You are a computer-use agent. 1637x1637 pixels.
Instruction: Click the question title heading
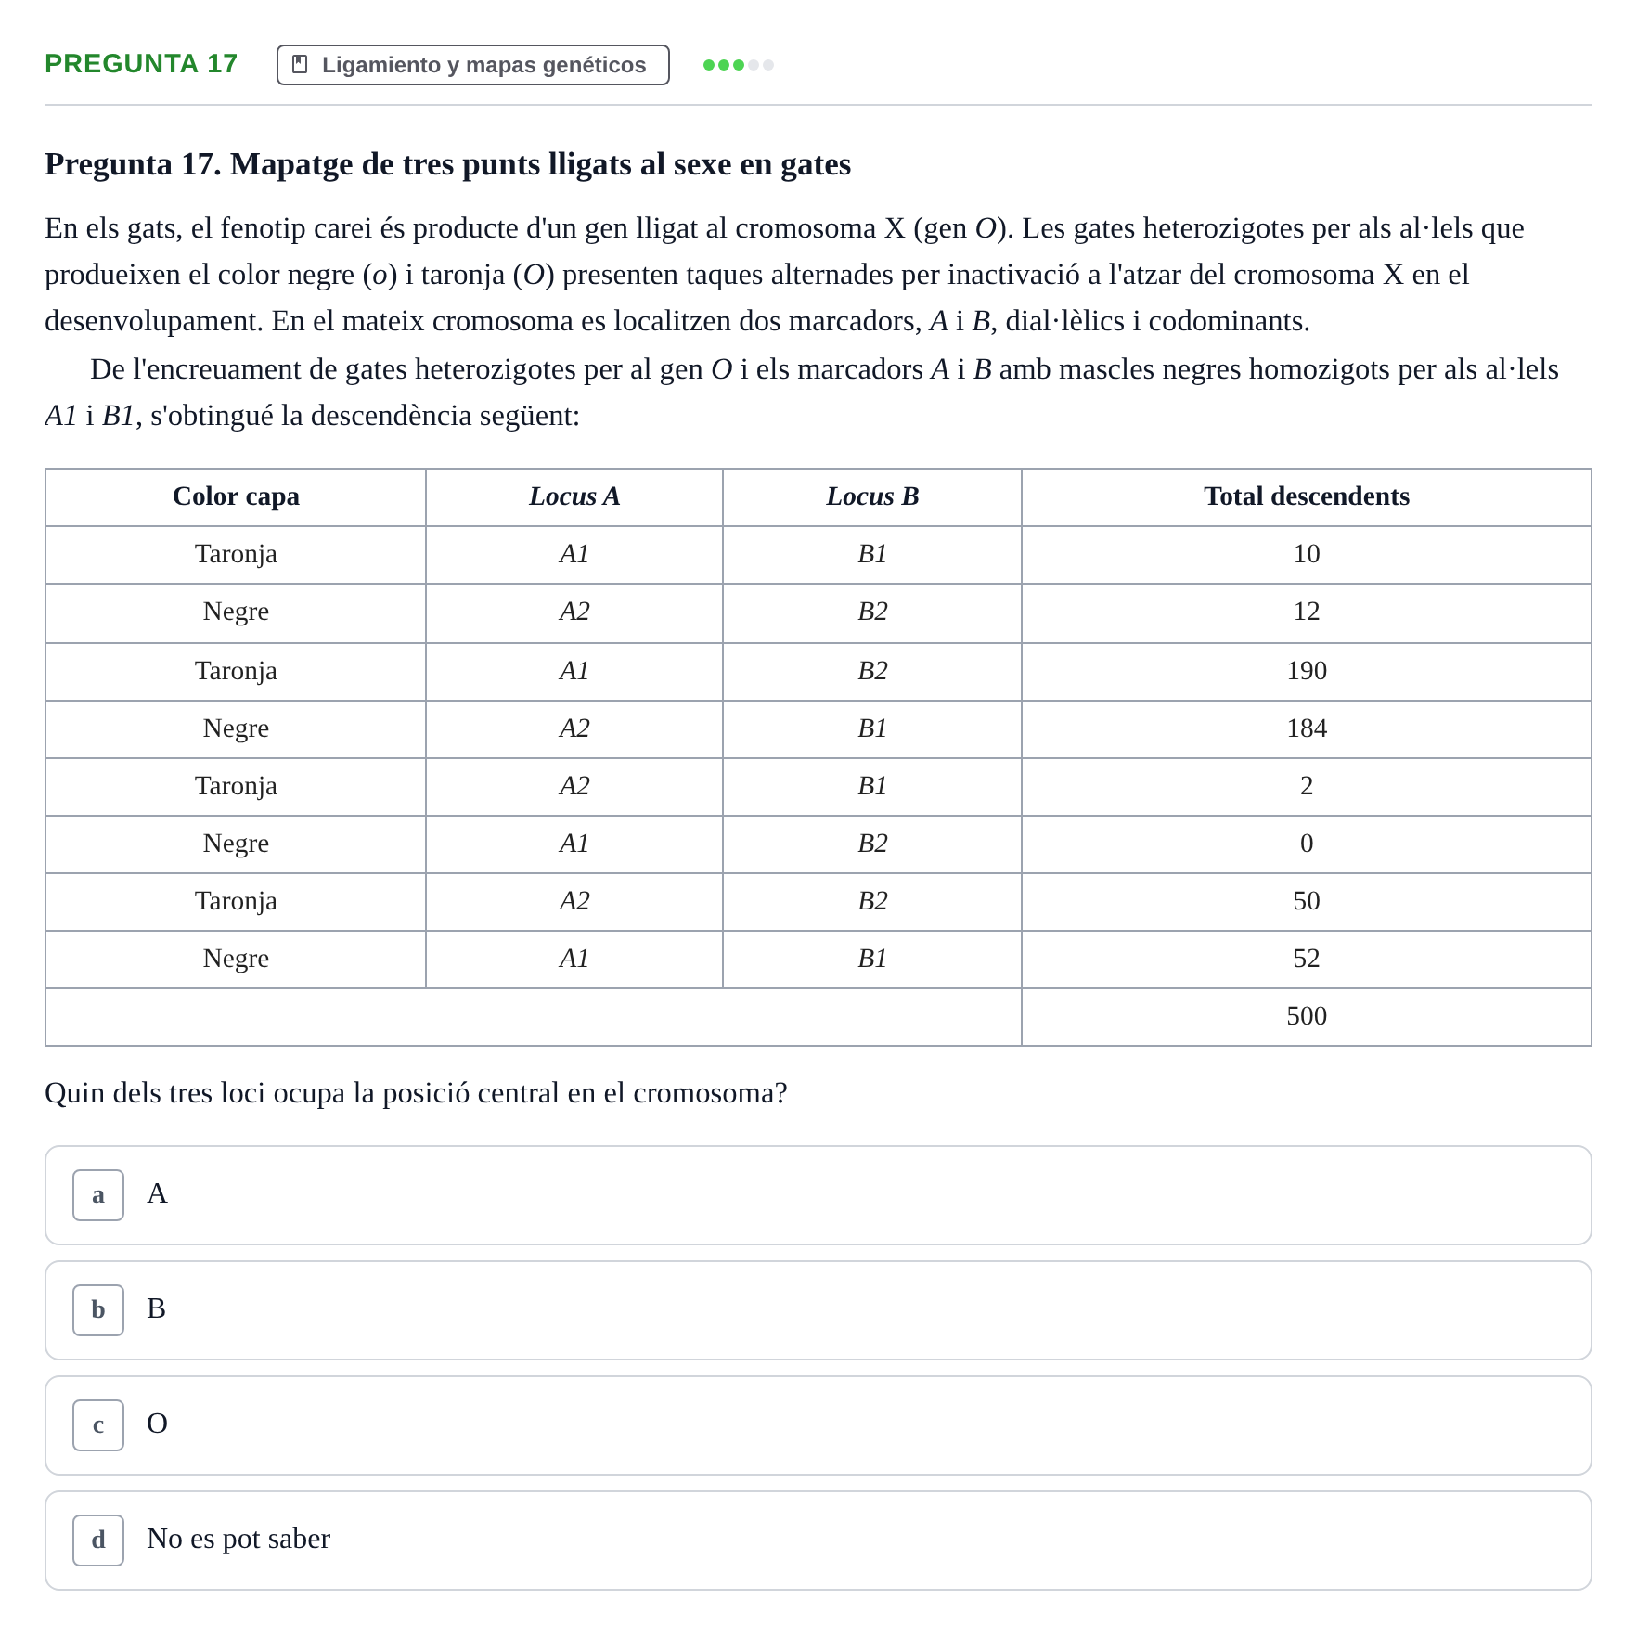447,164
